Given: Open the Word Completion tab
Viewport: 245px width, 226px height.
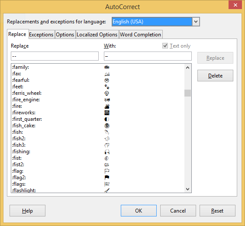Looking at the screenshot, I should tap(141, 35).
